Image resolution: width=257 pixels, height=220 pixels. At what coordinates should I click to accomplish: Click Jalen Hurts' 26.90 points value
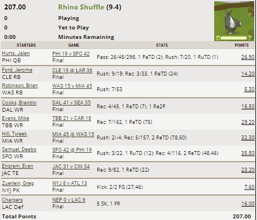click(248, 57)
